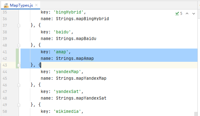Open the inspections widget showing 5 problems

[179, 14]
